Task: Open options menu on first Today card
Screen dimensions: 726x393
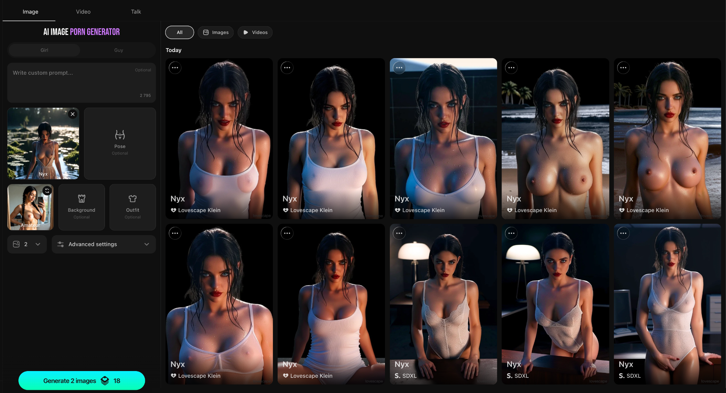Action: [x=175, y=68]
